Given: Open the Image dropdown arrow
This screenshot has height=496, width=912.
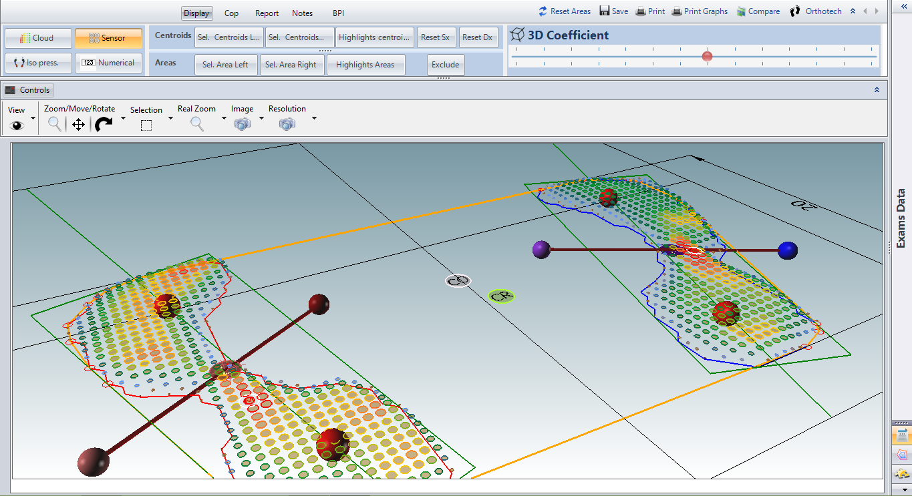Looking at the screenshot, I should (261, 119).
